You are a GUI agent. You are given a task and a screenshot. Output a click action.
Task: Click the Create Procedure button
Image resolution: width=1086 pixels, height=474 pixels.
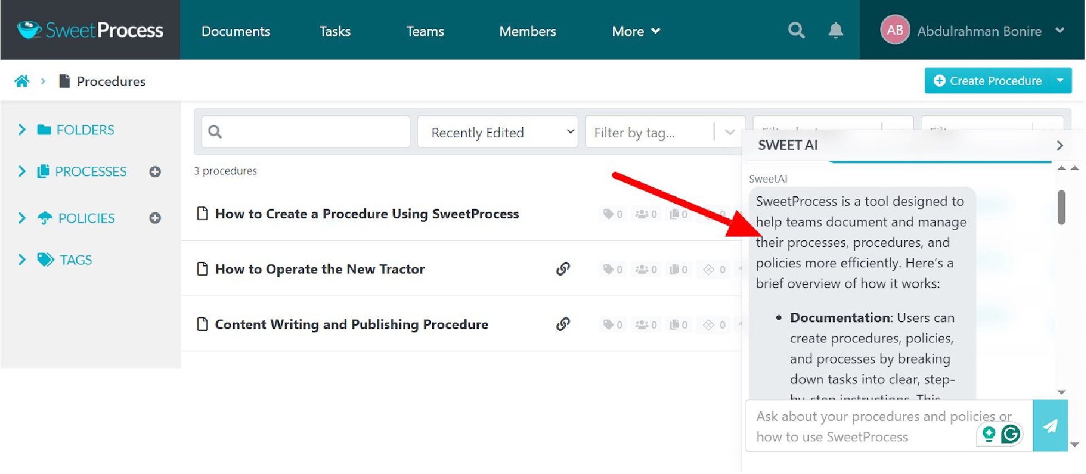tap(987, 81)
